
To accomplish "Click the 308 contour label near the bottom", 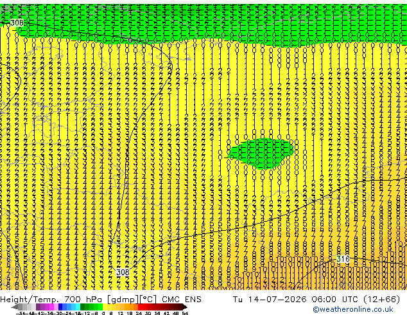I will click(123, 272).
